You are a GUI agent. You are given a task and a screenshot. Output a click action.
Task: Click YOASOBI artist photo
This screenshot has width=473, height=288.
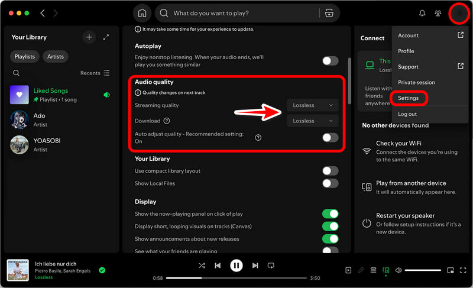[20, 145]
